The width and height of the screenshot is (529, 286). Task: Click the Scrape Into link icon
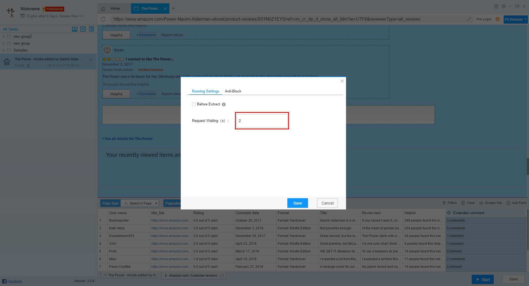click(481, 203)
